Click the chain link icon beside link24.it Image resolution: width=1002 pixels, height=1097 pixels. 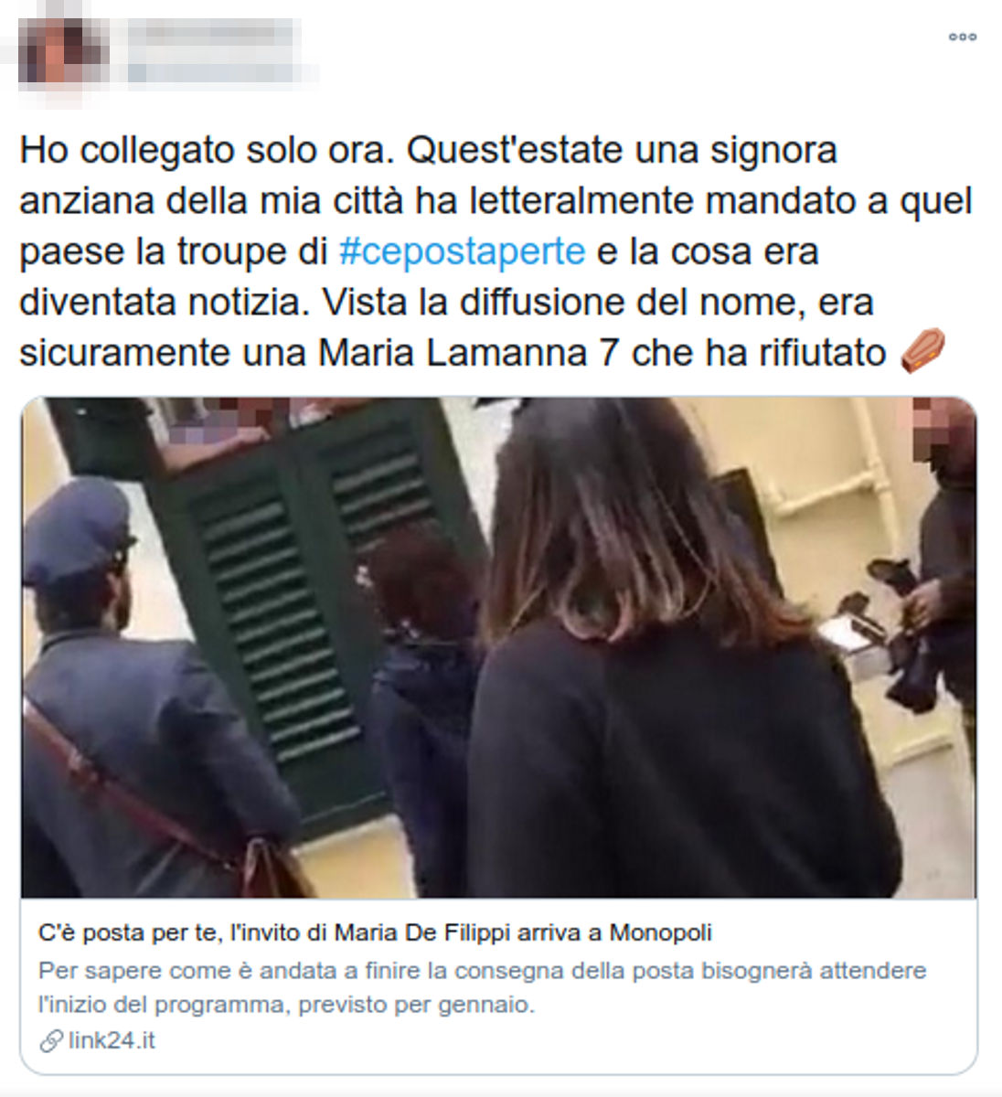(51, 1041)
